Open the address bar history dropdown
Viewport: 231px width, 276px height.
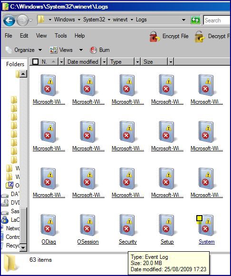pyautogui.click(x=184, y=20)
